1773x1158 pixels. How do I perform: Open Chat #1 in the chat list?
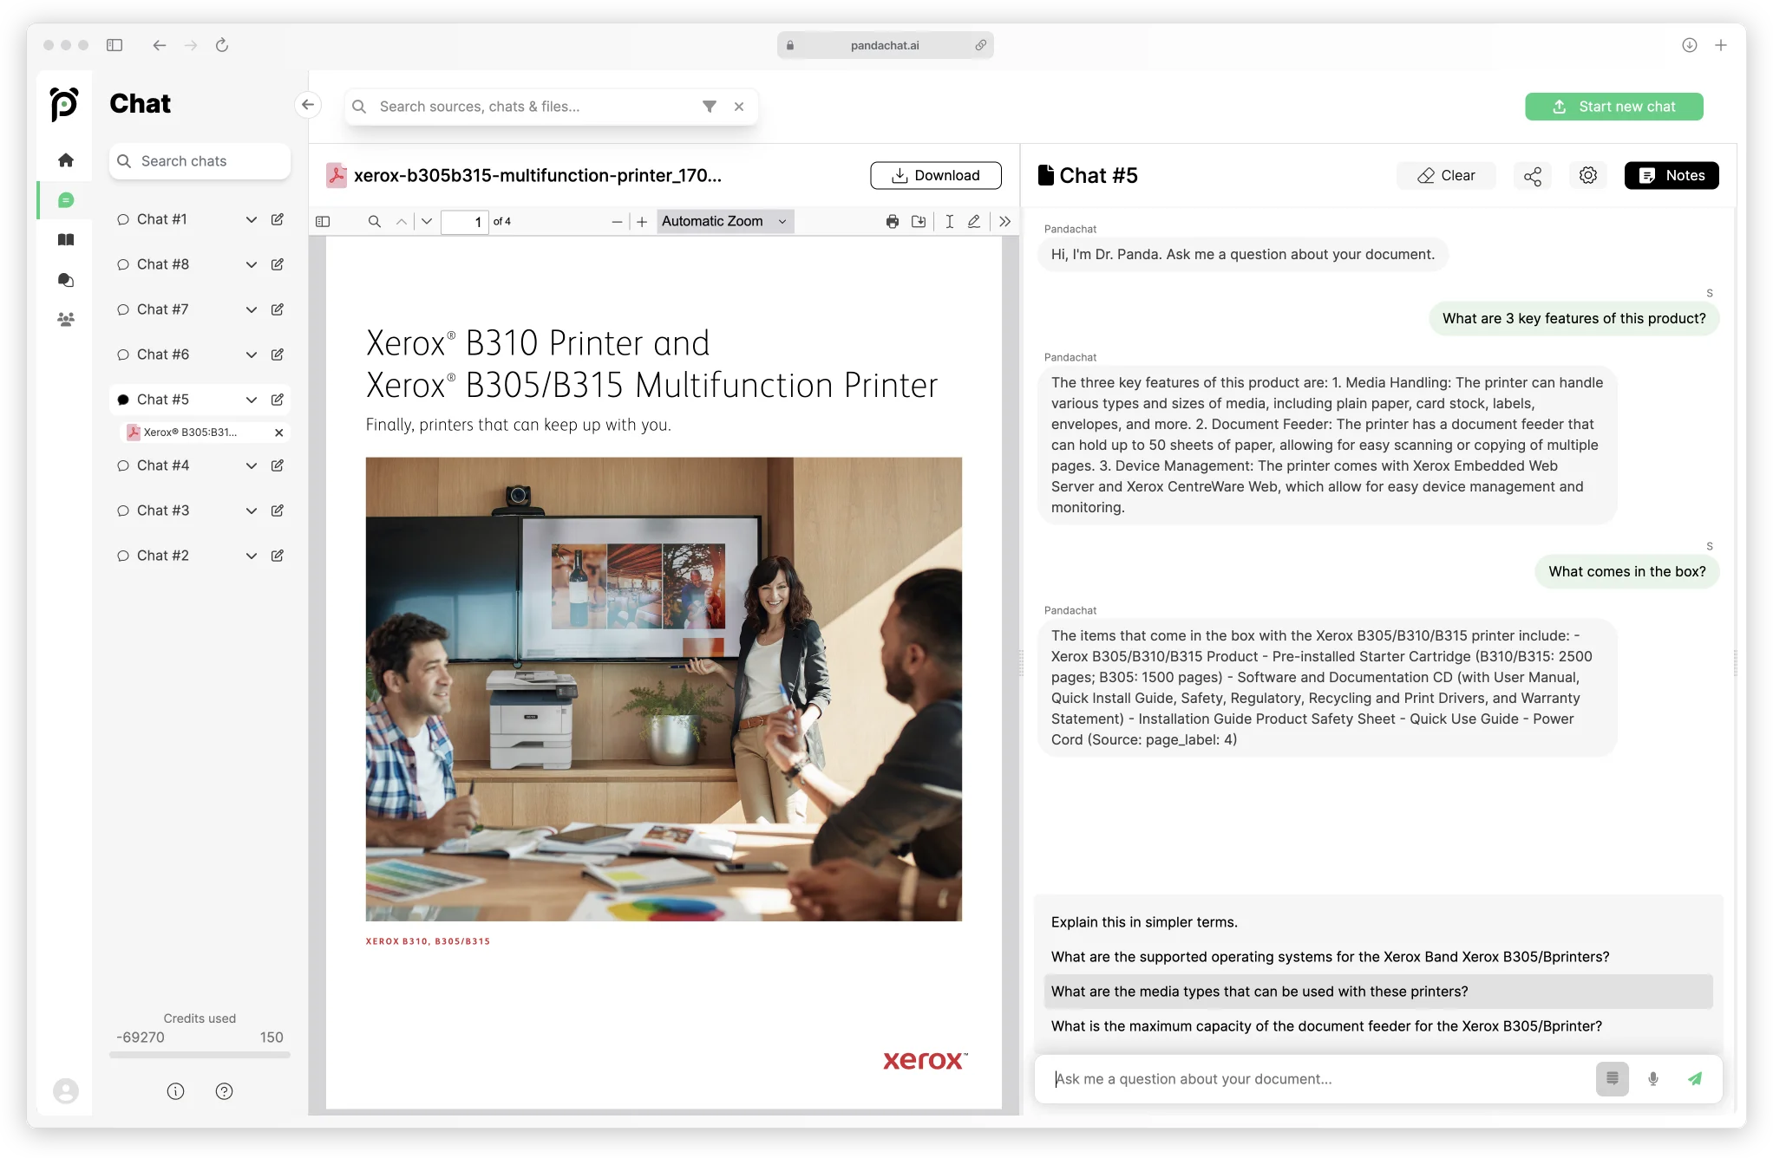[x=162, y=219]
